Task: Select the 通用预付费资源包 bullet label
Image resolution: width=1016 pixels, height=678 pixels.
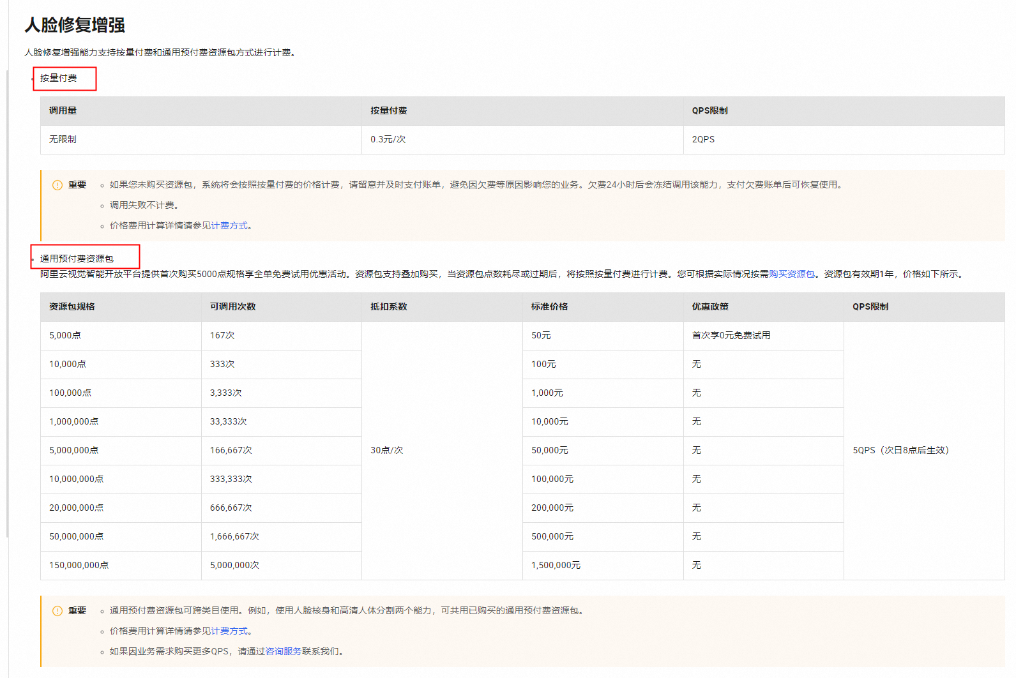Action: coord(77,259)
